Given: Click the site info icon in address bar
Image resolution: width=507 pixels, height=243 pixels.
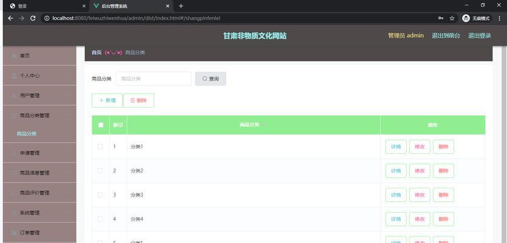Looking at the screenshot, I should [47, 18].
